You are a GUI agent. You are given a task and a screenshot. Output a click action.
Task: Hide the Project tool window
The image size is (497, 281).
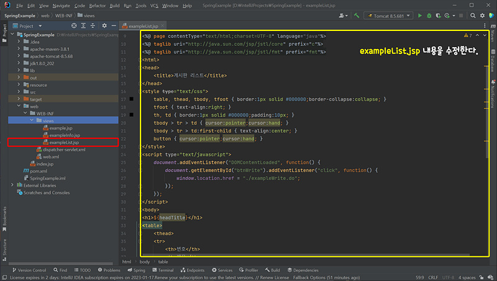click(114, 25)
